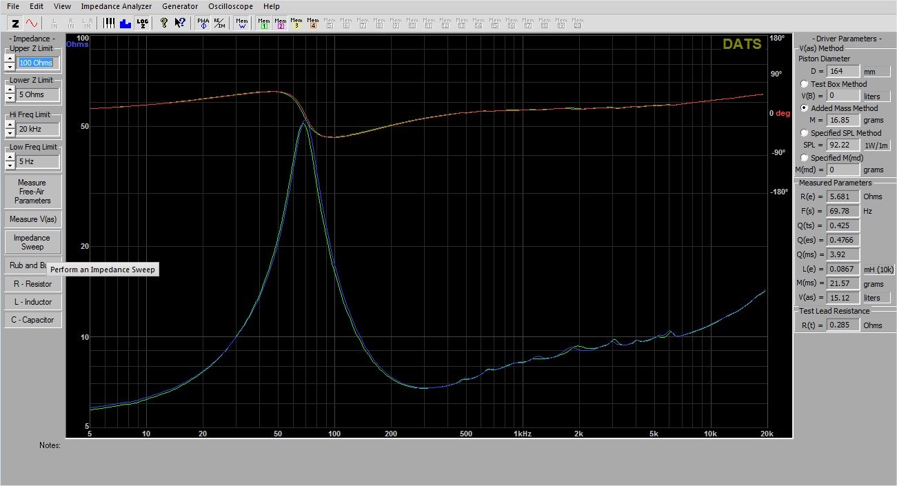The width and height of the screenshot is (897, 486).
Task: Select the Mem 6 memory slot
Action: (346, 23)
